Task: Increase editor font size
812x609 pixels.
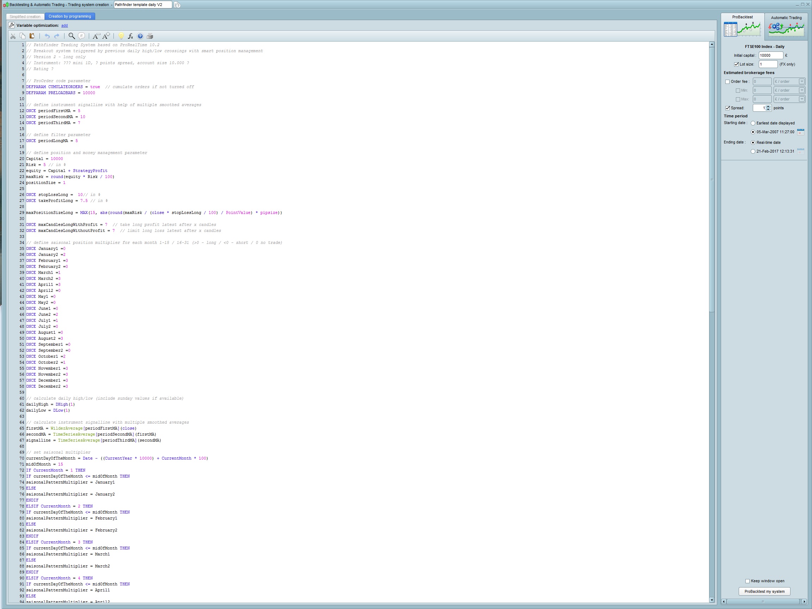Action: [106, 36]
